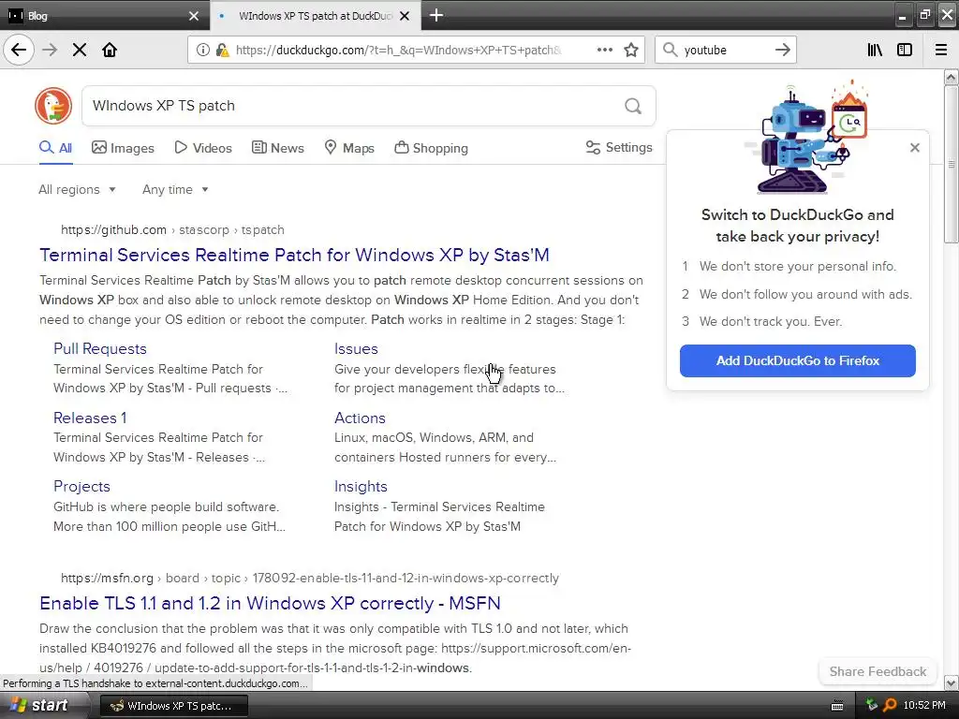Screen dimensions: 959x719
Task: Open the Projects sublink
Action: coord(82,486)
